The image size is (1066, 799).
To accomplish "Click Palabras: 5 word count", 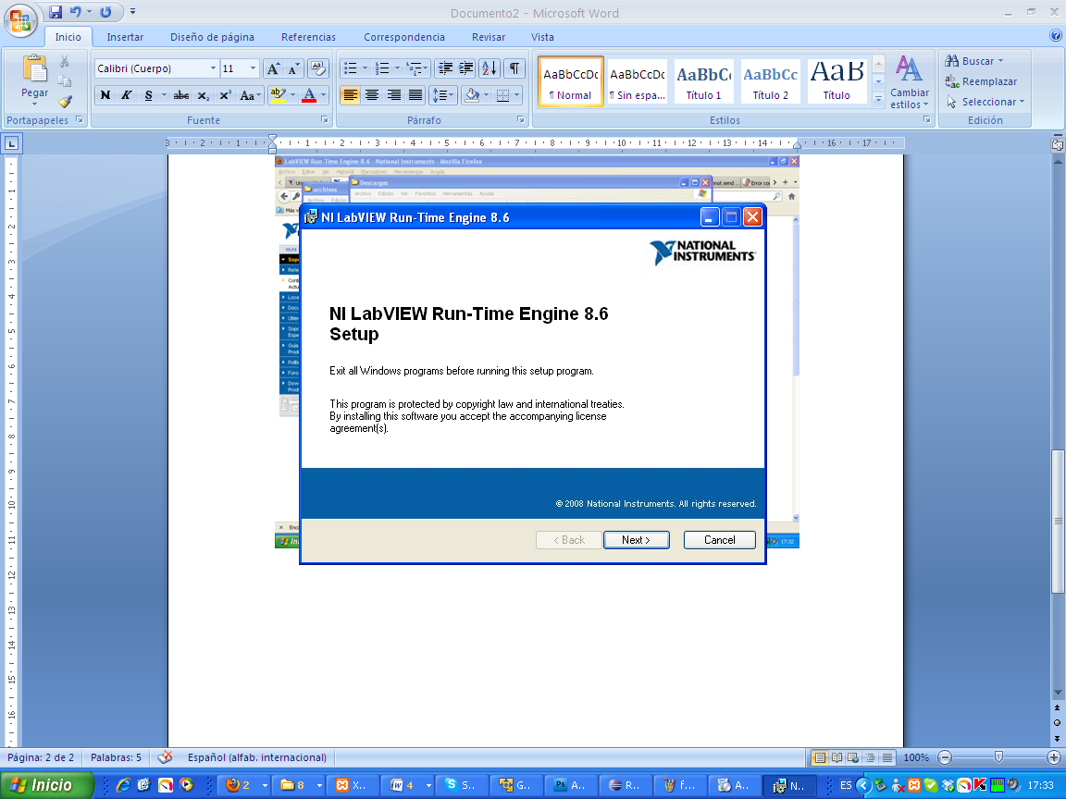I will (x=117, y=757).
